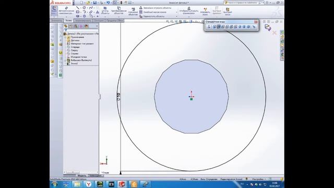This screenshot has height=188, width=334.
Task: Expand the manager tabs chevron
Action: pyautogui.click(x=97, y=26)
